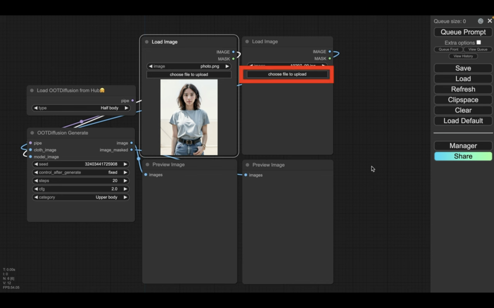Viewport: 494px width, 308px height.
Task: Open control_after_generate fixed dropdown
Action: (x=81, y=172)
